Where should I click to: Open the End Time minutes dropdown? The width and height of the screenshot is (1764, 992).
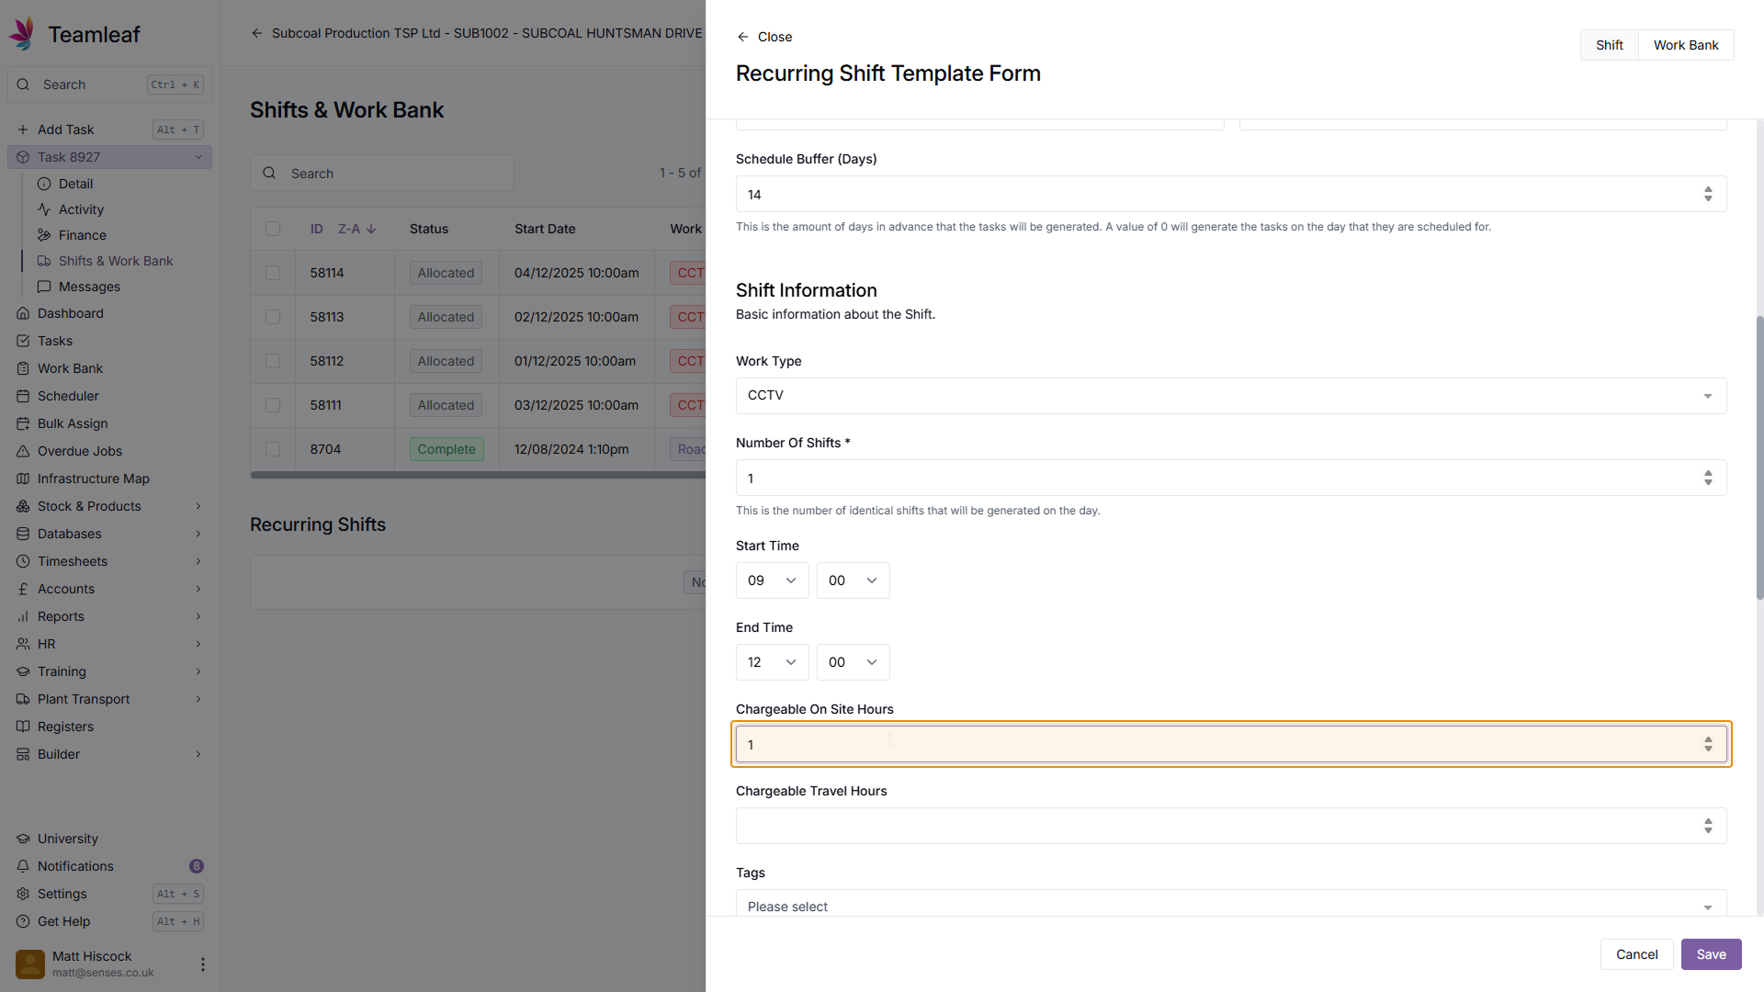click(853, 662)
